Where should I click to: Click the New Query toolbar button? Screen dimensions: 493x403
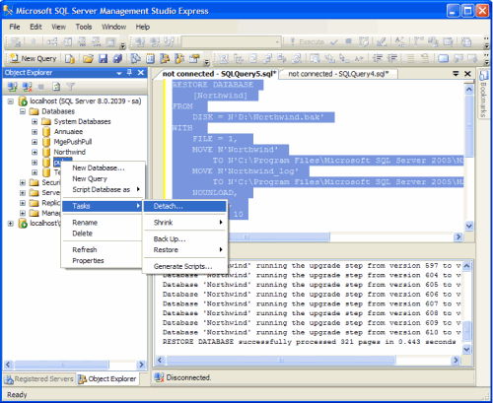click(34, 58)
